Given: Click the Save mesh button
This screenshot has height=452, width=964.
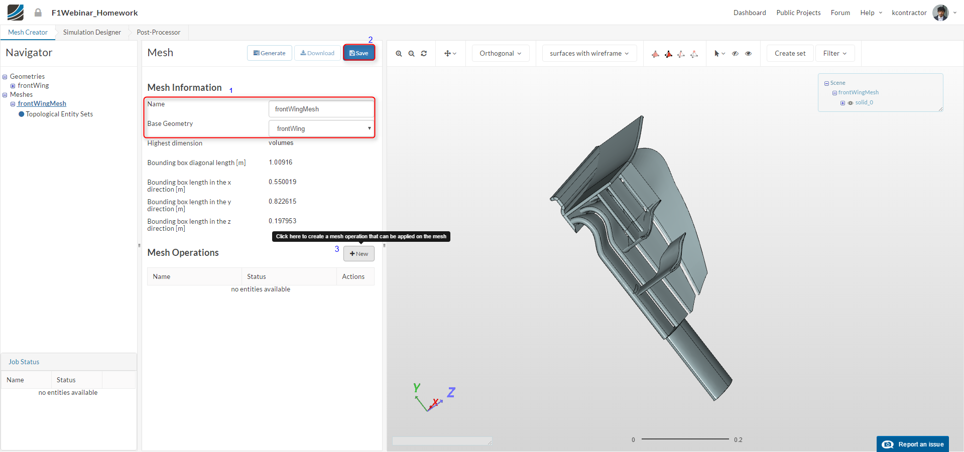Looking at the screenshot, I should click(359, 53).
